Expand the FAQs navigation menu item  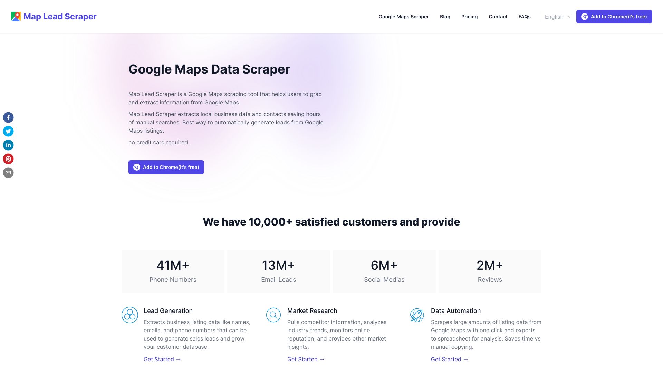(x=525, y=16)
